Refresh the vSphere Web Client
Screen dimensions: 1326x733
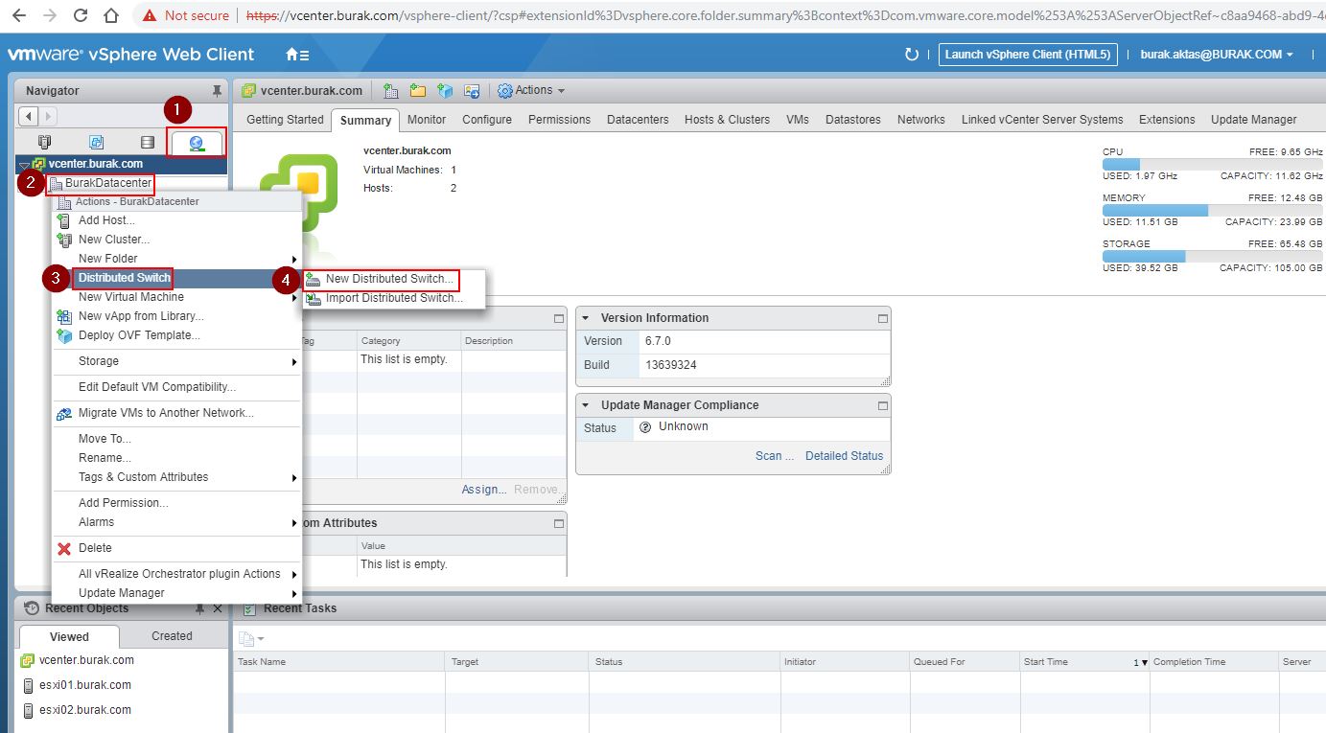click(x=912, y=55)
